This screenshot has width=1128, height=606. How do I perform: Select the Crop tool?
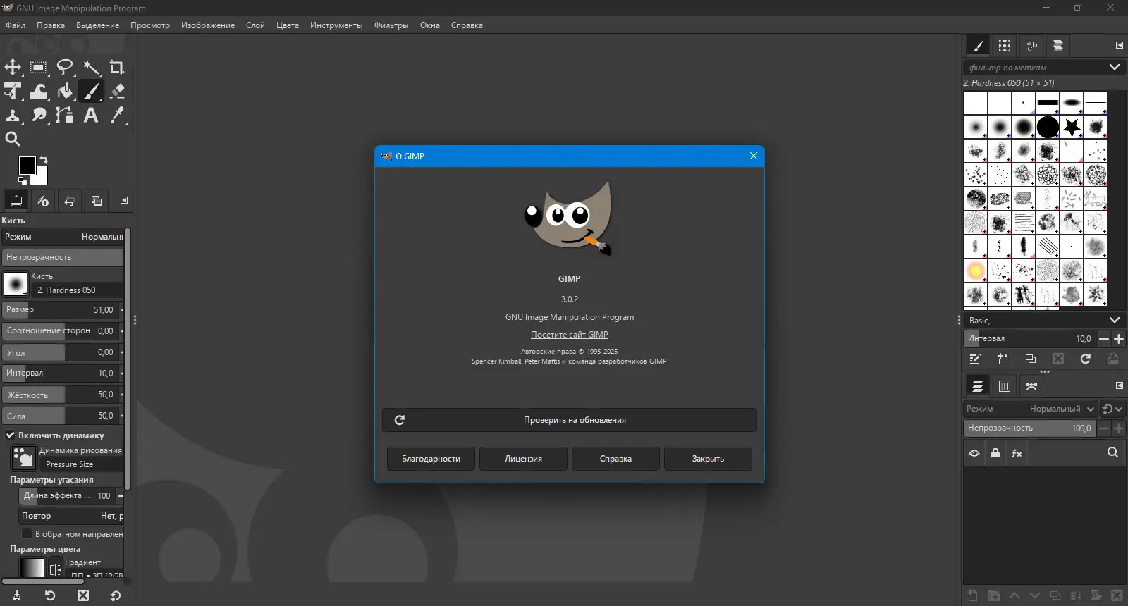coord(117,68)
